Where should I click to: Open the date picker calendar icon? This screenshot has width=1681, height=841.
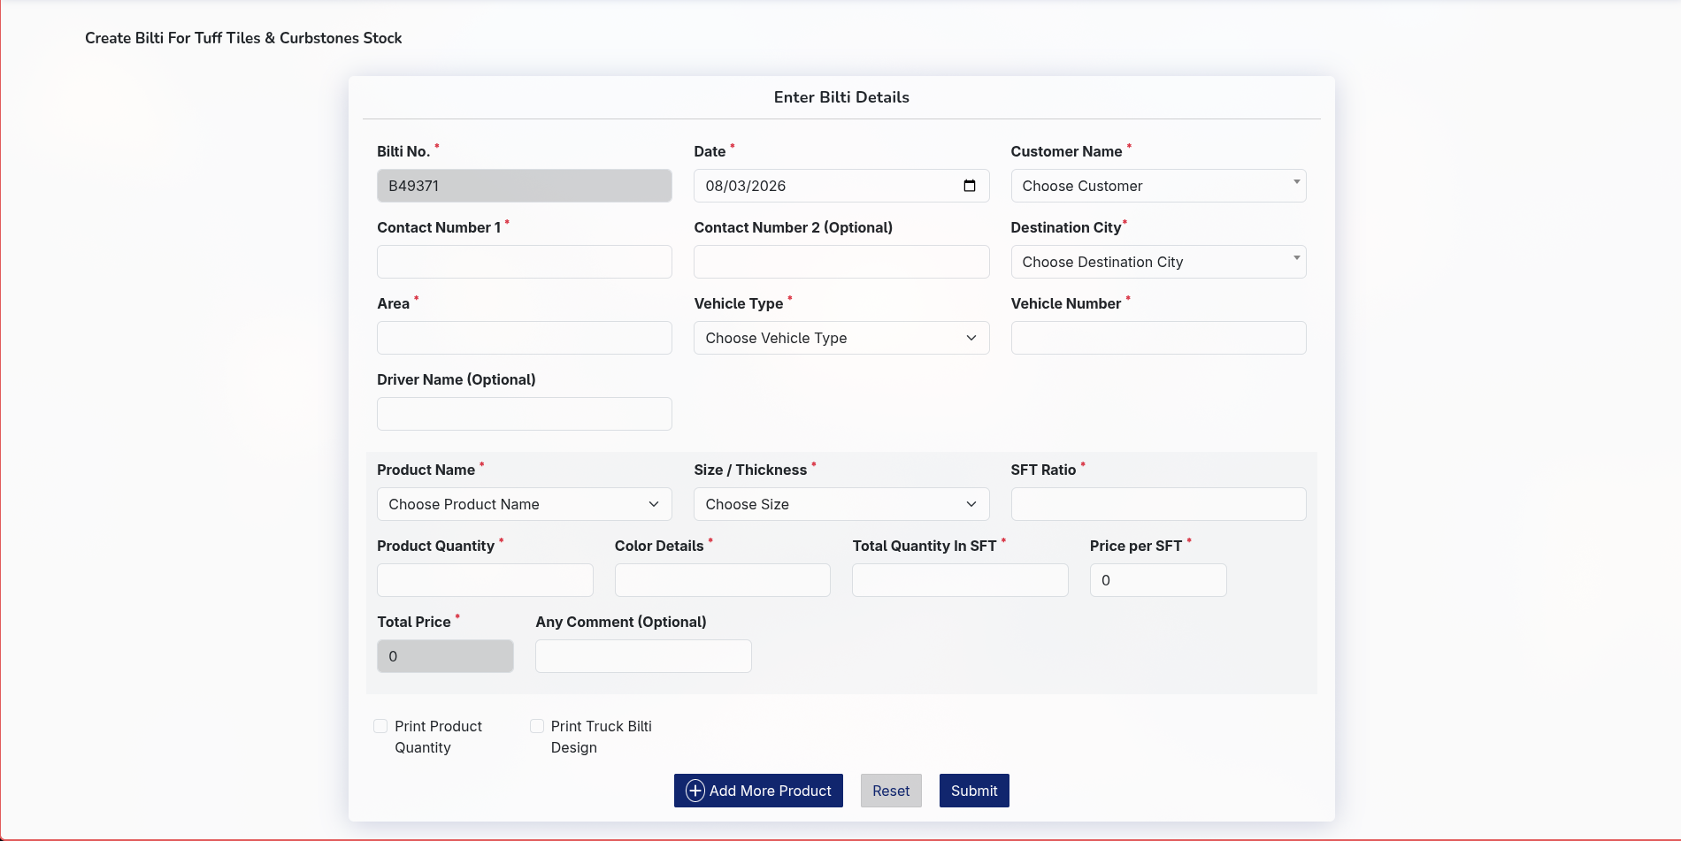(x=970, y=186)
